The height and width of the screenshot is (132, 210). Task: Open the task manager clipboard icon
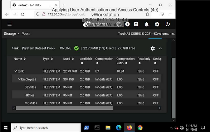pyautogui.click(x=136, y=24)
